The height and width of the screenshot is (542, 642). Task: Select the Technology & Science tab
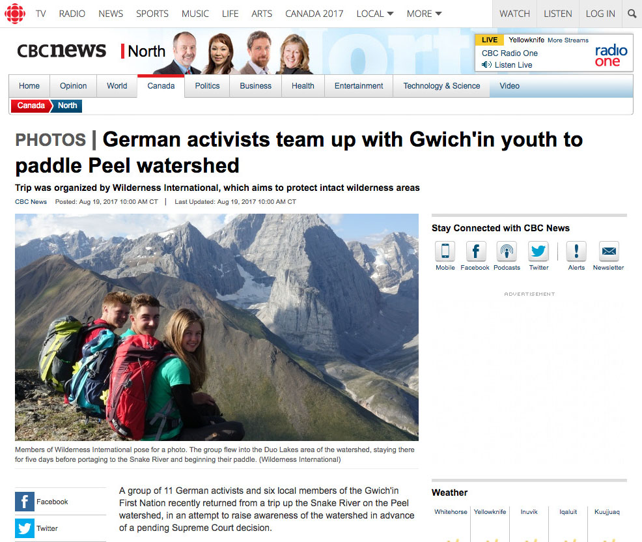coord(441,85)
